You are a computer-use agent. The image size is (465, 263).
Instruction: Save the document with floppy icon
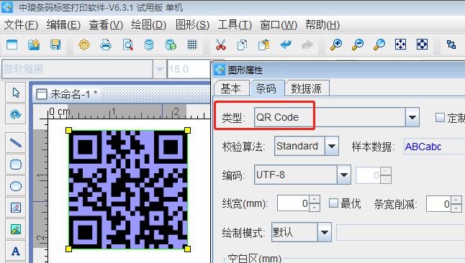[55, 45]
